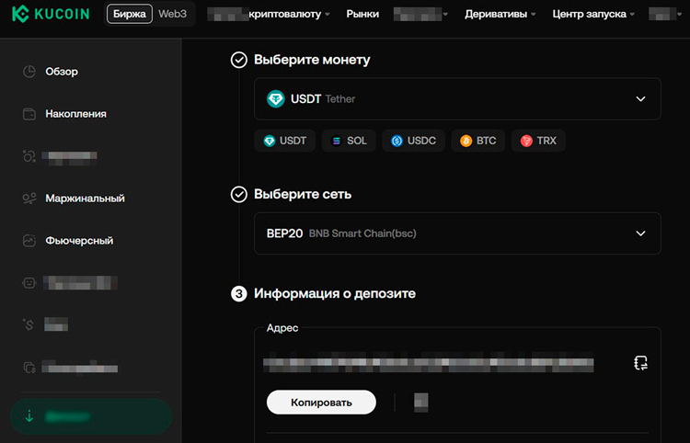This screenshot has height=443, width=690.
Task: Expand the Деривативы menu
Action: point(500,14)
